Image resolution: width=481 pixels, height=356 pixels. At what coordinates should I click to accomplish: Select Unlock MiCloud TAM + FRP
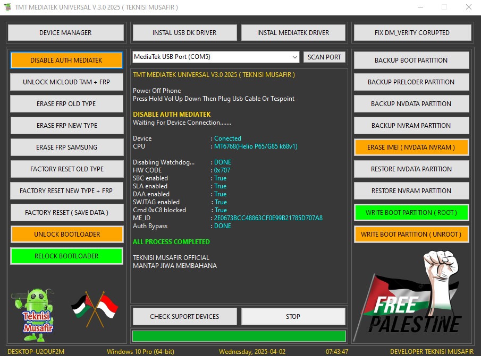(x=66, y=82)
